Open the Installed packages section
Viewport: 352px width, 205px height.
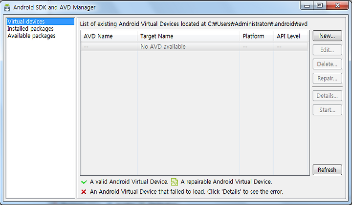click(30, 29)
